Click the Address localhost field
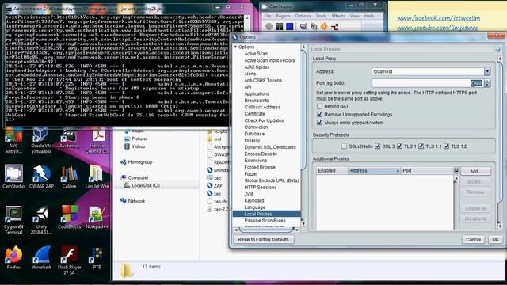 pos(428,71)
